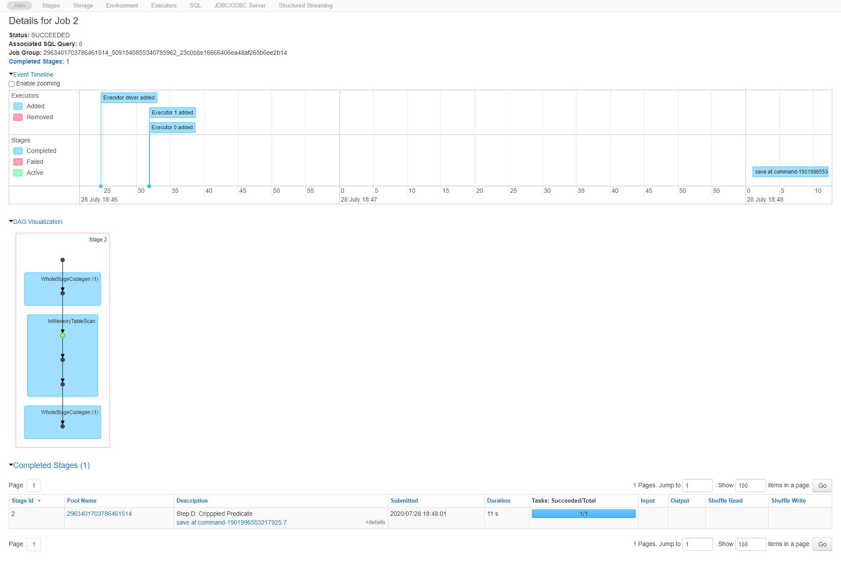Collapse the Completed Stages (1) section
Screen dimensions: 841x564
(x=51, y=465)
